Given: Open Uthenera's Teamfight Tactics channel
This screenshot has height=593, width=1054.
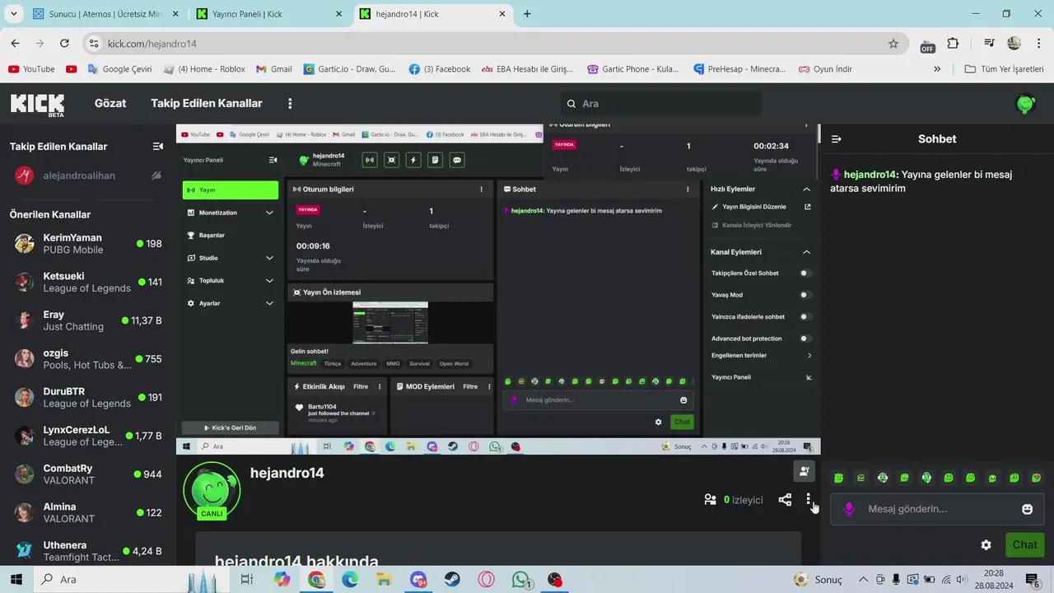Looking at the screenshot, I should pyautogui.click(x=86, y=551).
